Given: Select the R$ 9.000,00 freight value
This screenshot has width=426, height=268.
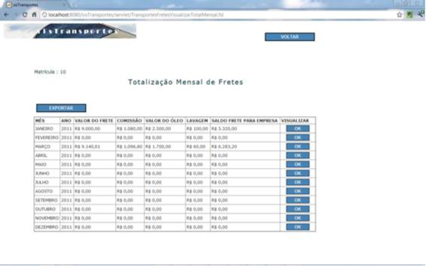Looking at the screenshot, I should point(88,129).
